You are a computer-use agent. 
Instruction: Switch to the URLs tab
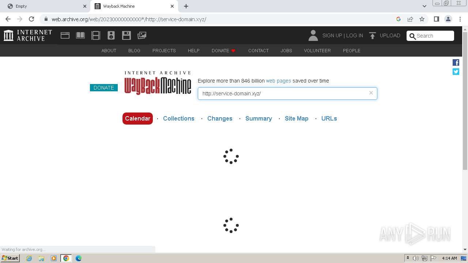coord(329,118)
